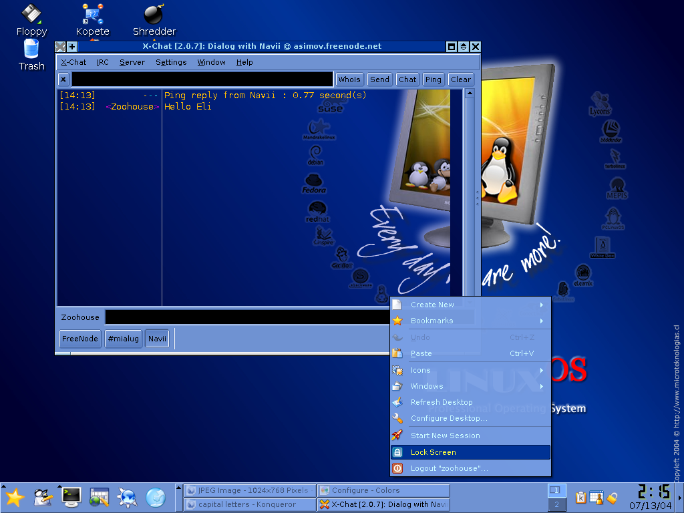Switch to virtual desktop 1 in the pager

(x=556, y=490)
